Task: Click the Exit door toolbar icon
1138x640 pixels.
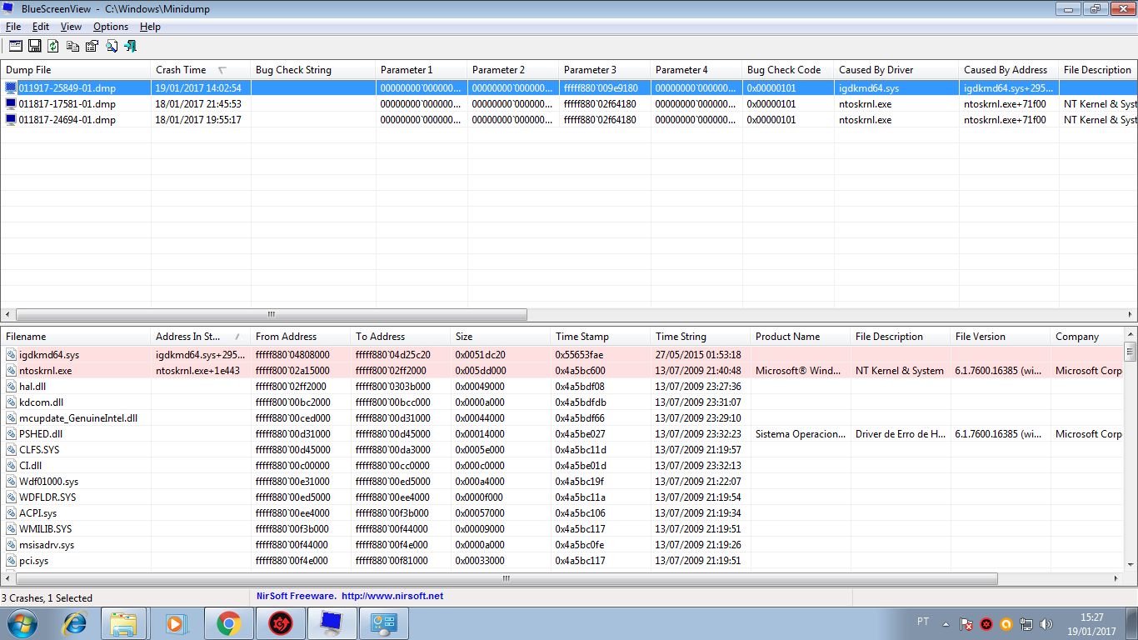Action: coord(130,46)
